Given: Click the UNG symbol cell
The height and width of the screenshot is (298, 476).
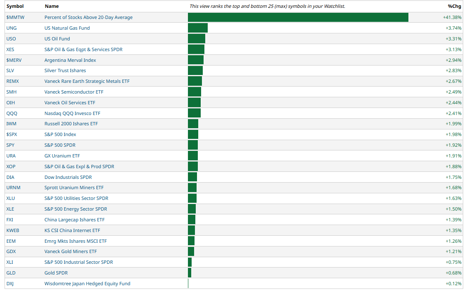Looking at the screenshot, I should pyautogui.click(x=11, y=28).
